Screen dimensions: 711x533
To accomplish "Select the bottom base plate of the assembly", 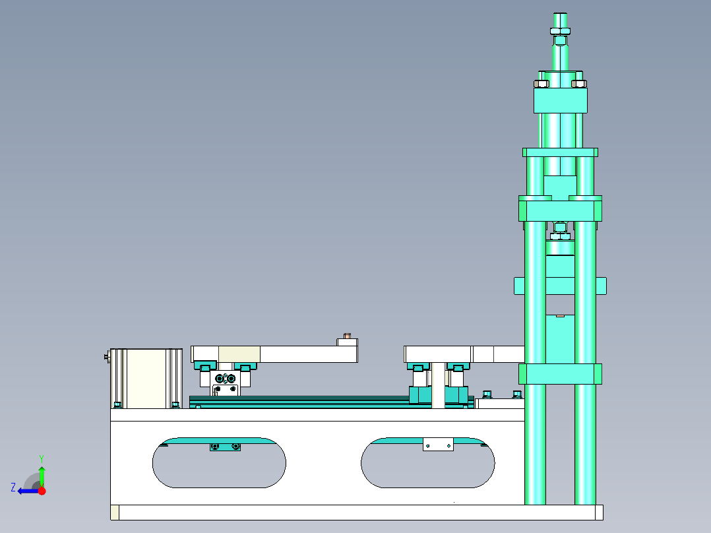I will tap(357, 513).
